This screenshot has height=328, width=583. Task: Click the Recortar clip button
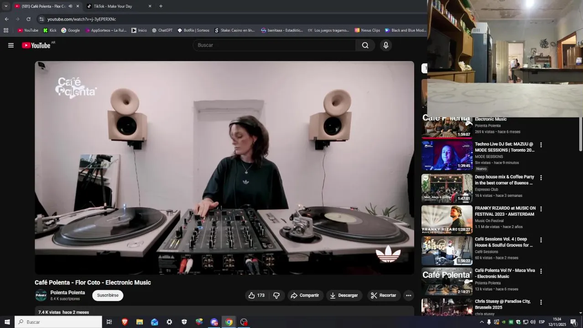[383, 295]
